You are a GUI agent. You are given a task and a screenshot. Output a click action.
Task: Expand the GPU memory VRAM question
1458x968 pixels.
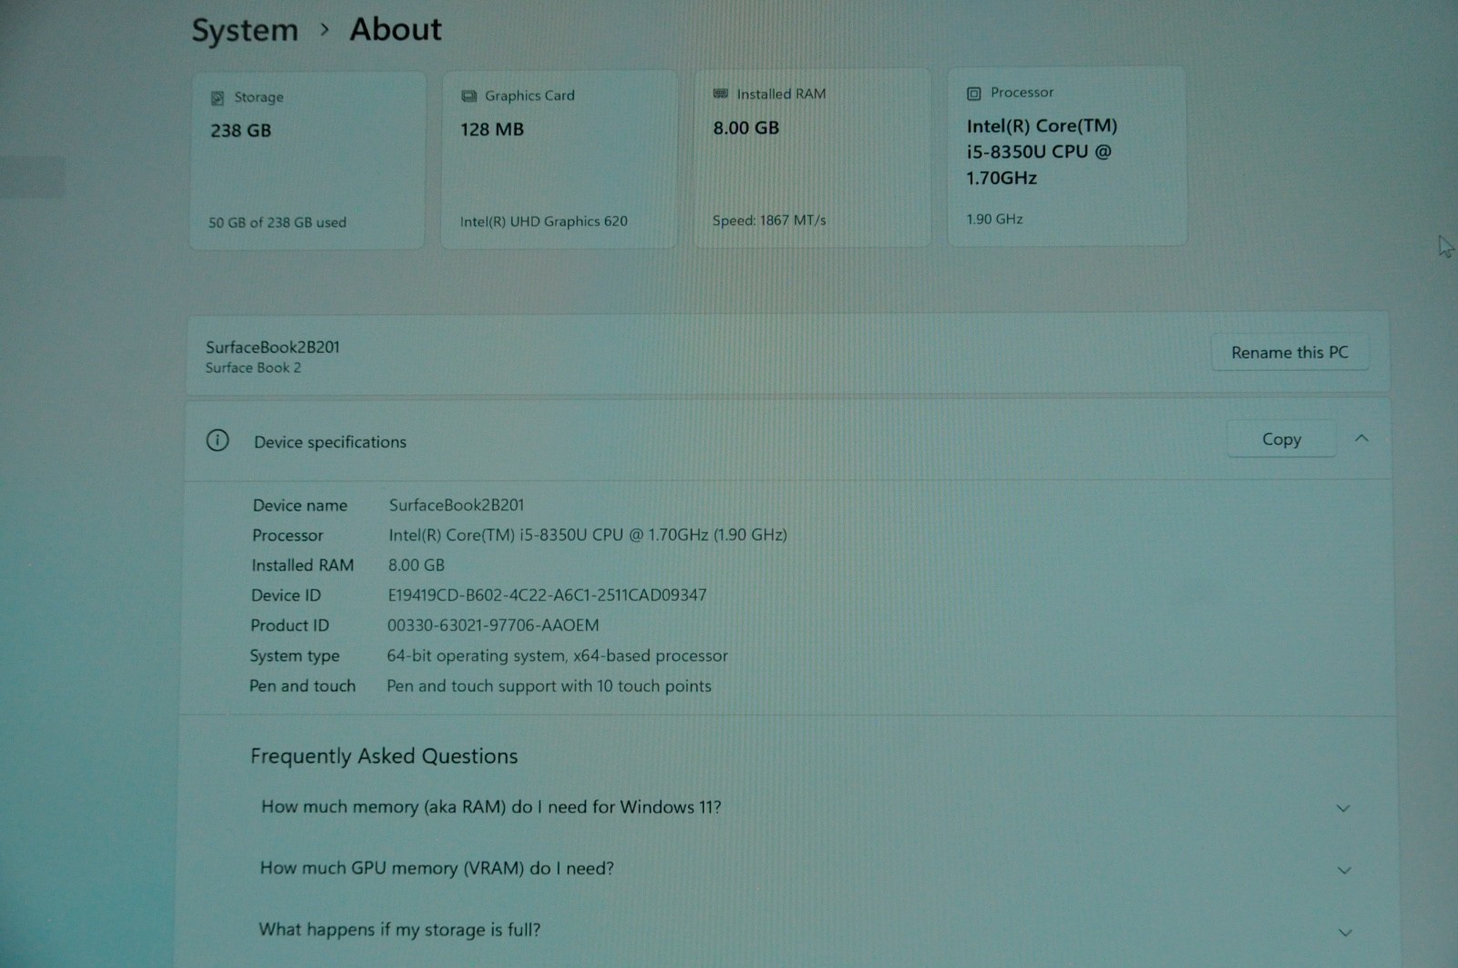pyautogui.click(x=1343, y=870)
